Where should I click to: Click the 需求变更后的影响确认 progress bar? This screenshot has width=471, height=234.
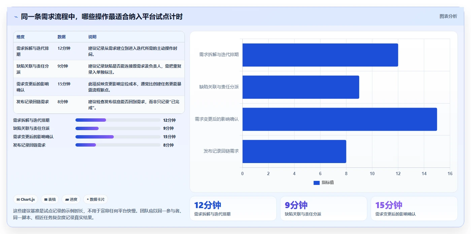point(118,137)
